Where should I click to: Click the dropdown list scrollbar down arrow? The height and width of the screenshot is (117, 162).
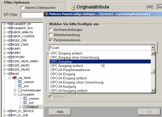[153, 90]
